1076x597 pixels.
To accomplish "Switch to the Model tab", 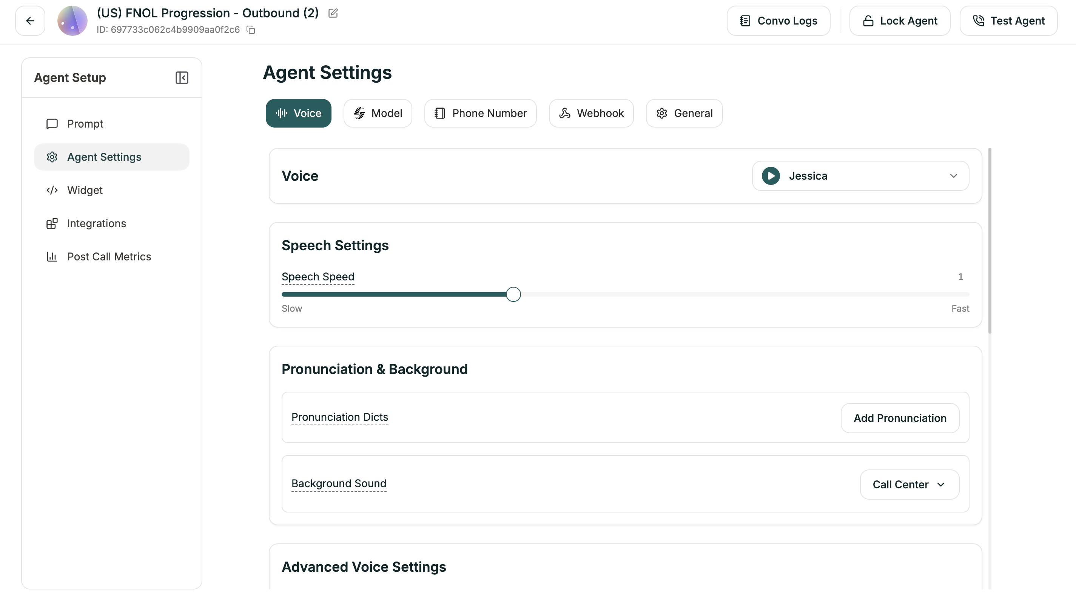I will click(x=378, y=113).
